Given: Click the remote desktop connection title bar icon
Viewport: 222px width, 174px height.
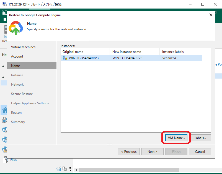Looking at the screenshot, I should point(4,4).
